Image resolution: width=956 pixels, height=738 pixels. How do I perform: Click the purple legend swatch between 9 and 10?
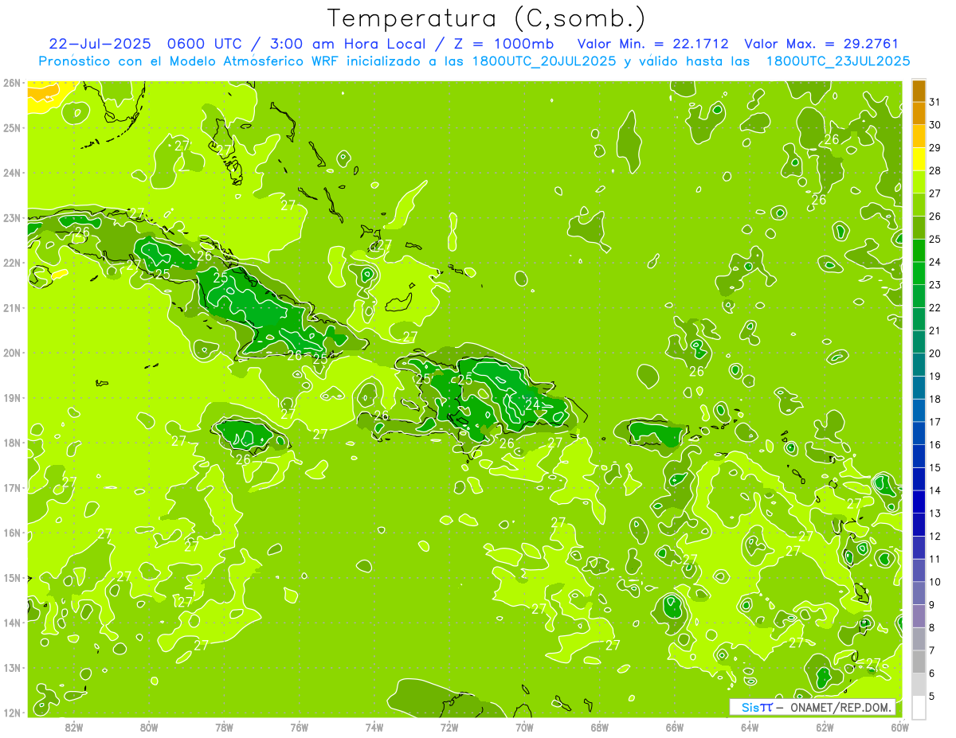(x=919, y=592)
